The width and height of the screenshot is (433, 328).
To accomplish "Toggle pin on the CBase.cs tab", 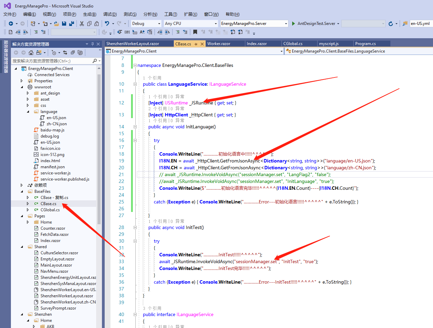I will pos(196,44).
